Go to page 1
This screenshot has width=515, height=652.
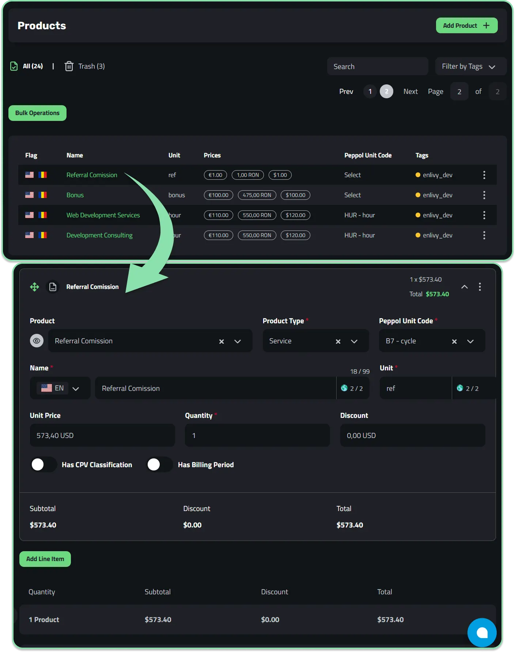click(x=370, y=91)
